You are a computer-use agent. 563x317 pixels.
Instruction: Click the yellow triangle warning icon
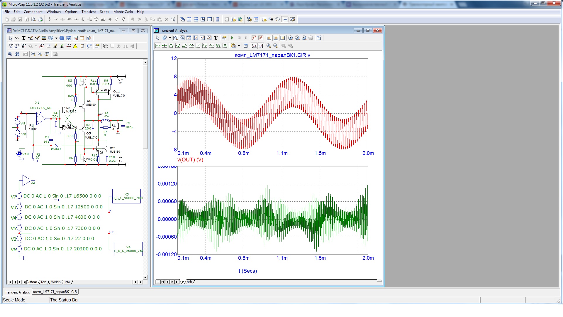click(75, 46)
